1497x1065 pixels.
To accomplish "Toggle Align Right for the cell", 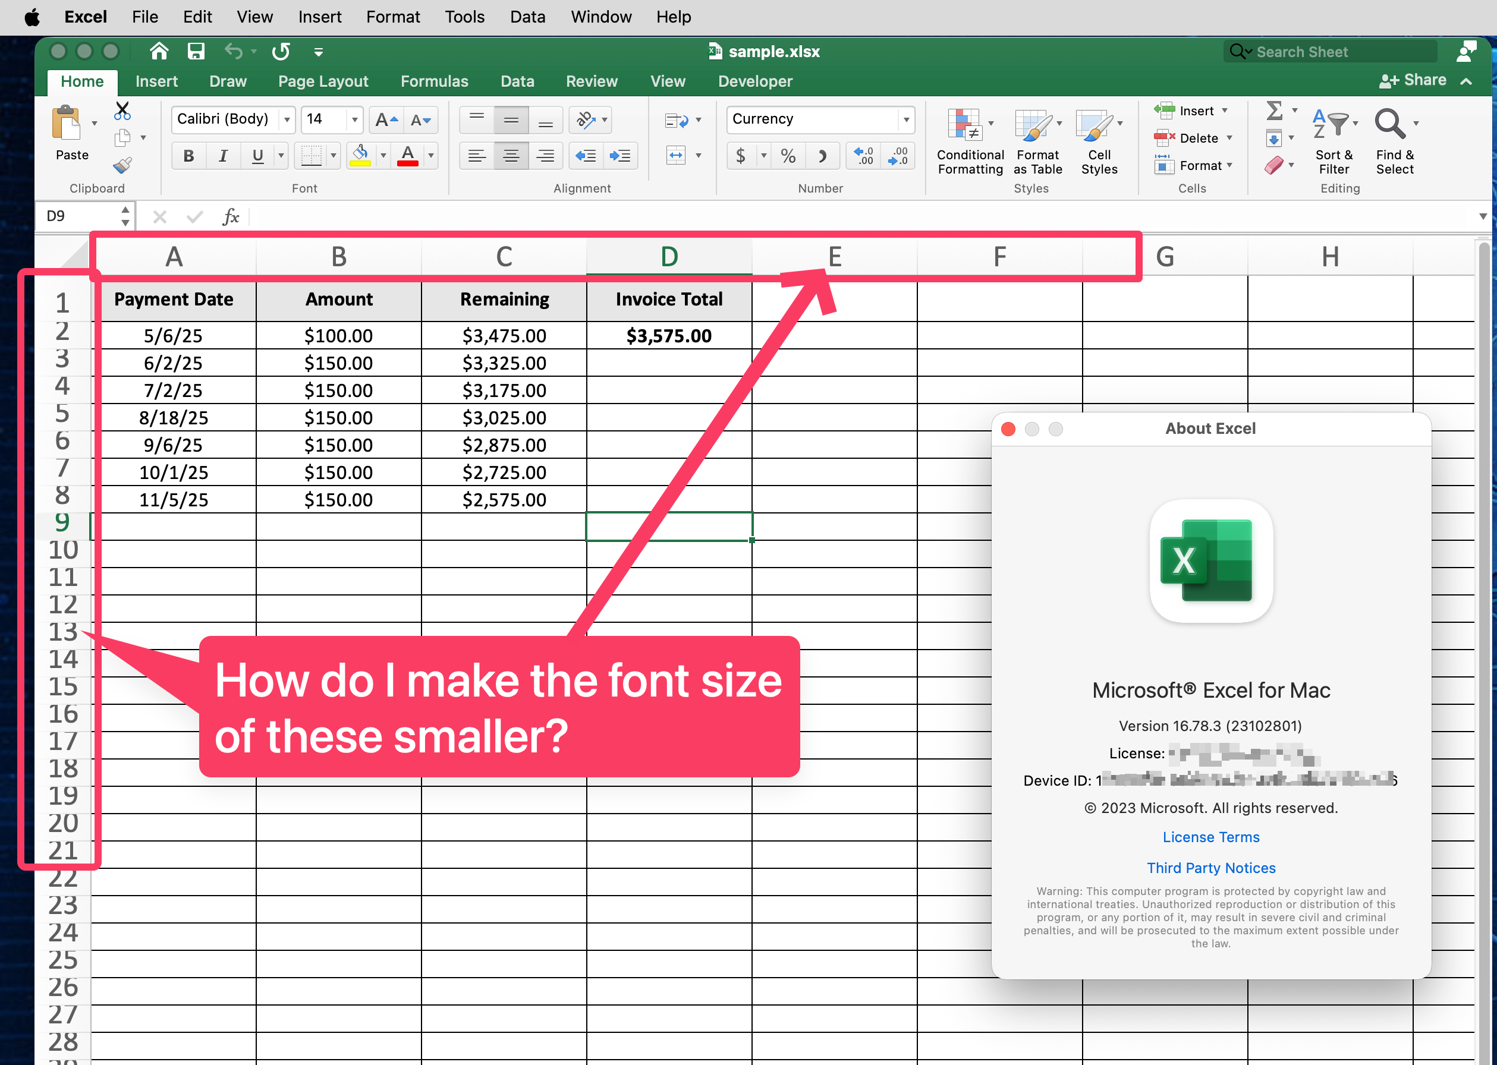I will click(x=545, y=156).
